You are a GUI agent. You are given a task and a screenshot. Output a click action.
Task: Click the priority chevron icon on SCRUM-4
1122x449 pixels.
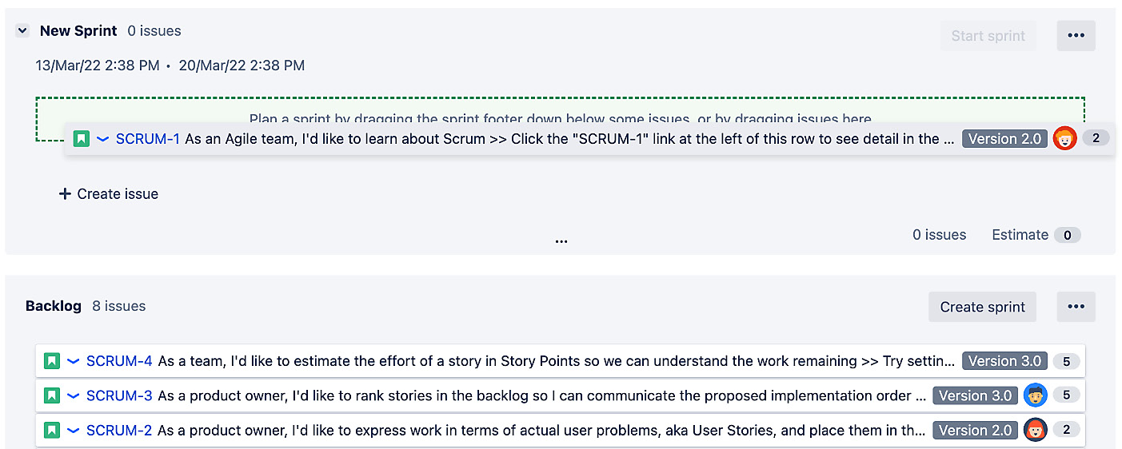73,361
